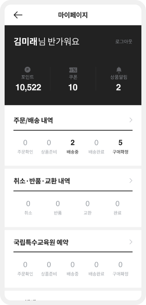The width and height of the screenshot is (146, 305).
Task: Log out via 로그아웃 link
Action: pyautogui.click(x=124, y=41)
